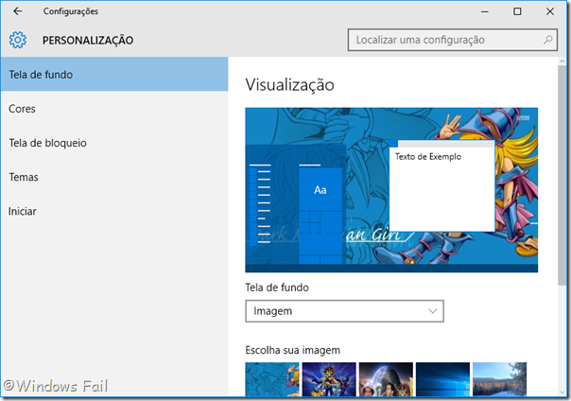The image size is (571, 401).
Task: Open the Cores section
Action: [114, 109]
